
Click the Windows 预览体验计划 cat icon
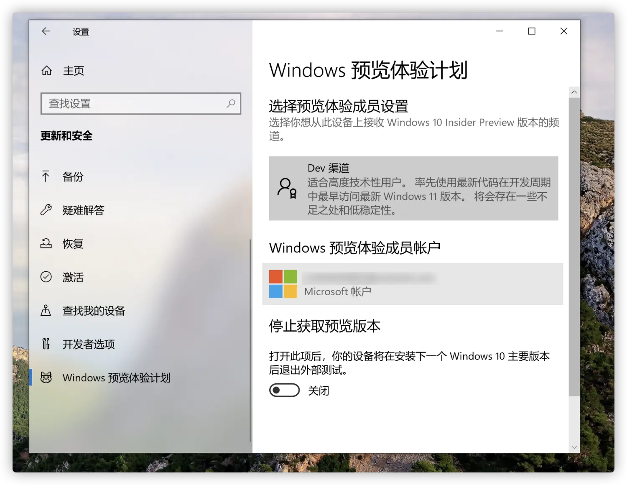point(46,377)
